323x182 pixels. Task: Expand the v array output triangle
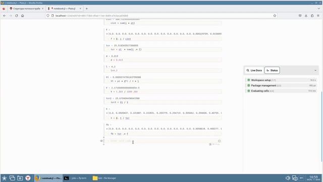coord(107,113)
